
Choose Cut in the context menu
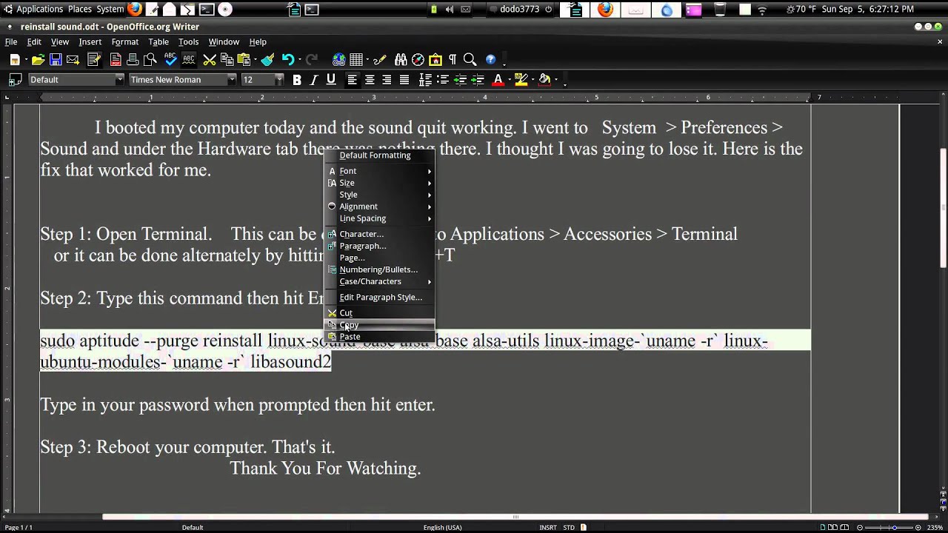[x=380, y=313]
